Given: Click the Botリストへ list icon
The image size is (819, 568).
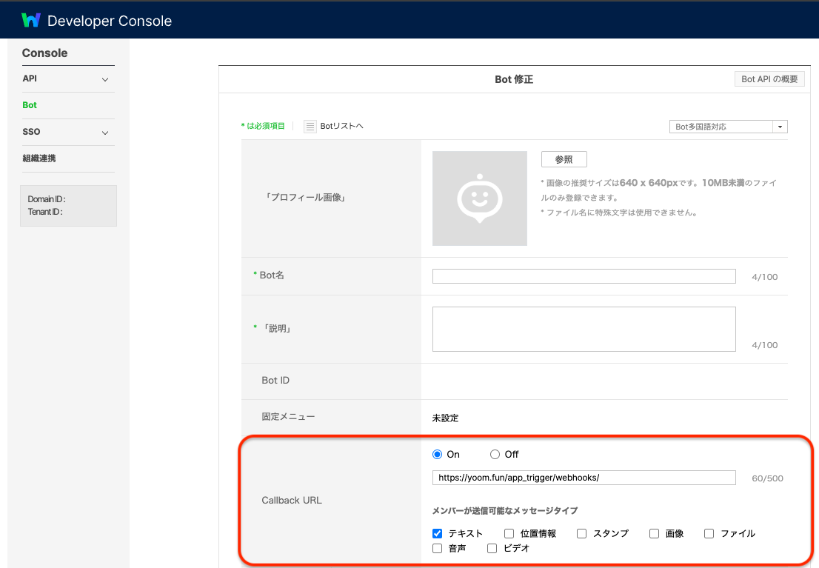Looking at the screenshot, I should pyautogui.click(x=310, y=127).
